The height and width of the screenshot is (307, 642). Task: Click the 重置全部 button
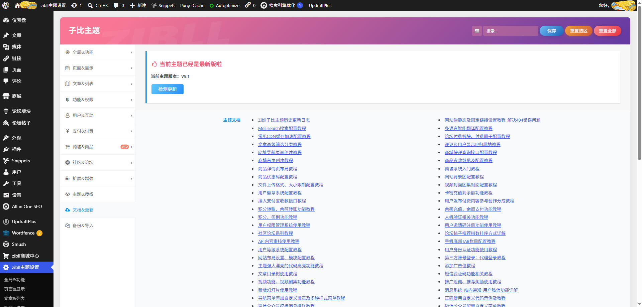tap(607, 31)
